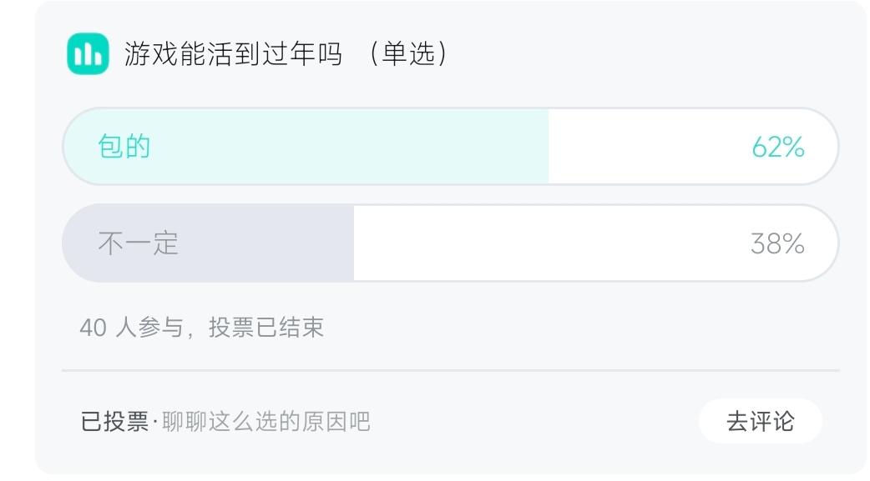Click the 已投票 voted label
This screenshot has width=870, height=481.
[x=114, y=422]
